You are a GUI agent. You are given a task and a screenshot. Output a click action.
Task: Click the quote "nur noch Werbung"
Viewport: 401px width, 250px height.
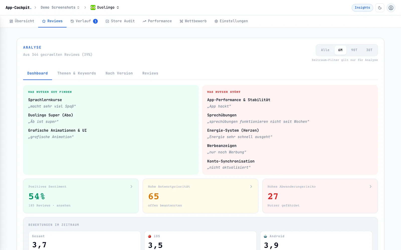227,152
